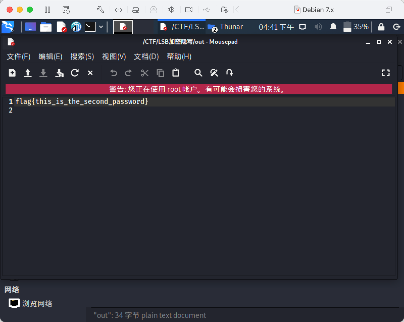Image resolution: width=404 pixels, height=322 pixels.
Task: Click the display/network tray icon
Action: pos(302,27)
